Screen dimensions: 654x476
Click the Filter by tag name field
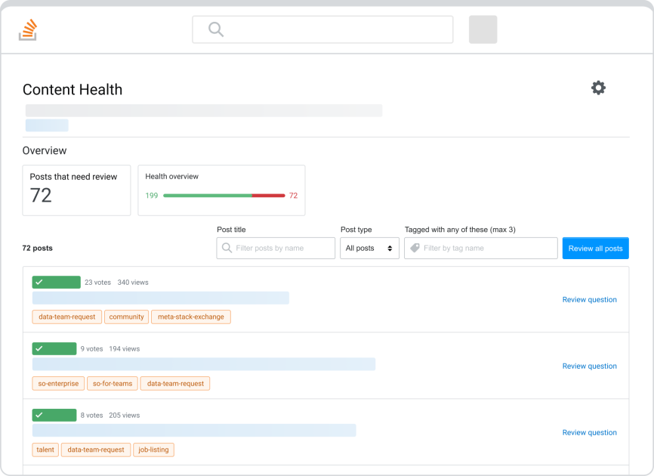coord(480,249)
